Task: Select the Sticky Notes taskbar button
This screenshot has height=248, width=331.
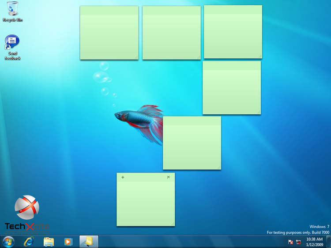Action: (x=89, y=242)
